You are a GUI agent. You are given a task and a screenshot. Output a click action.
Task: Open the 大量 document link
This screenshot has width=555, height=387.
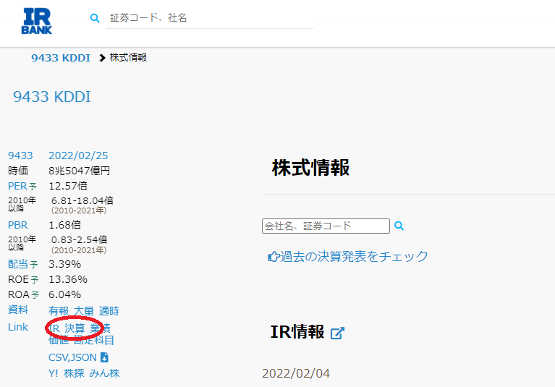point(84,311)
